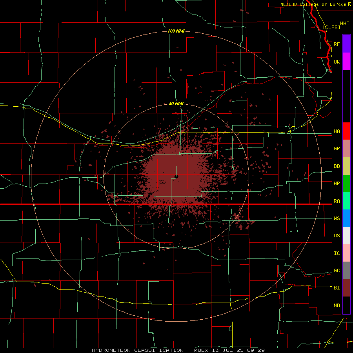Screen dimensions: 353x353
Task: Select the dusty pink GR legend swatch
Action: [346, 149]
